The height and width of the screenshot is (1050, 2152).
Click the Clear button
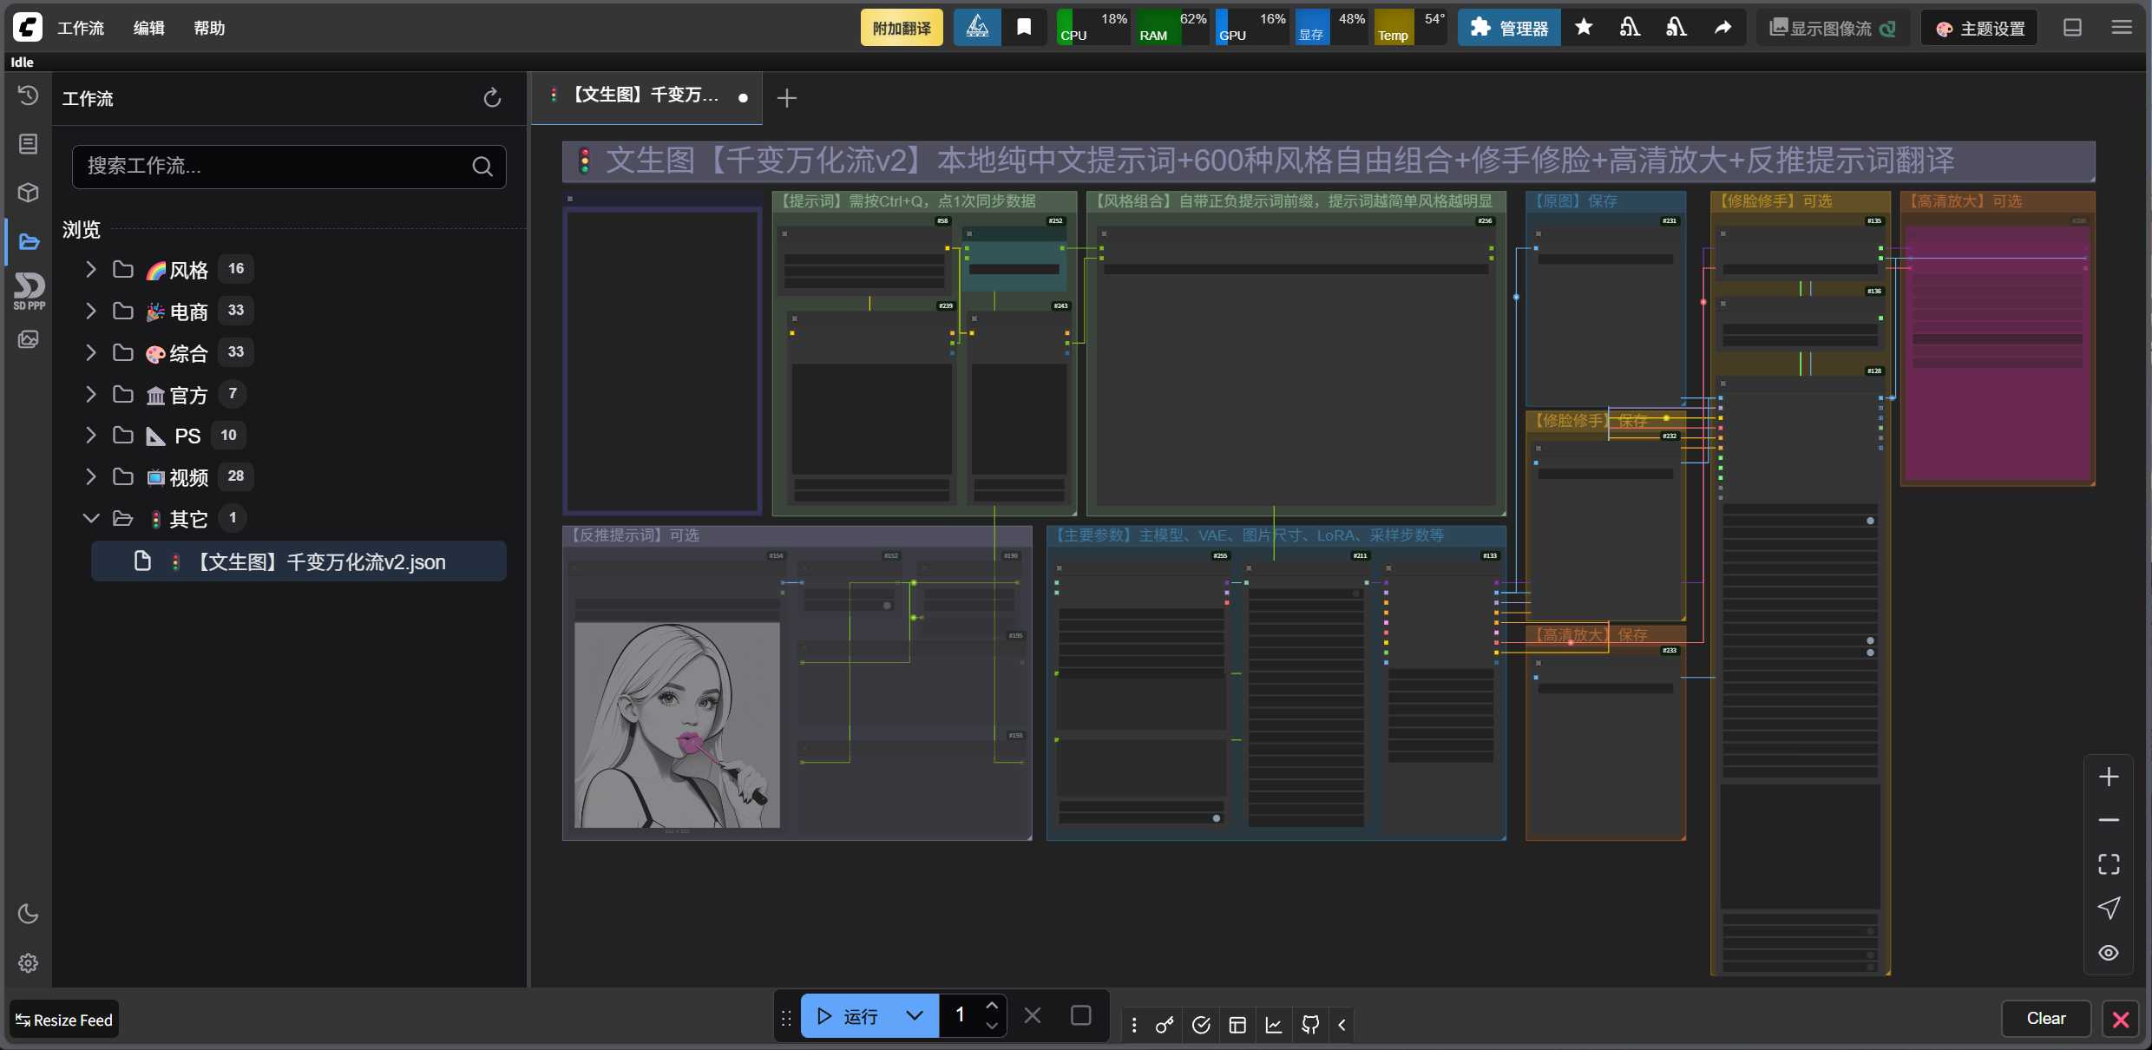[x=2045, y=1019]
